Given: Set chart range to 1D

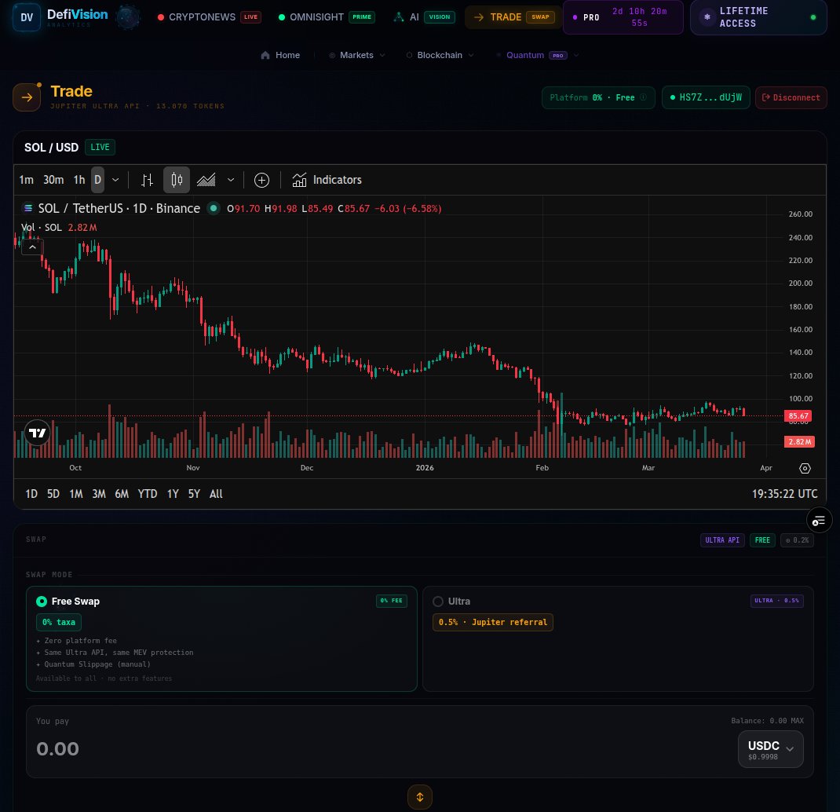Looking at the screenshot, I should 31,494.
